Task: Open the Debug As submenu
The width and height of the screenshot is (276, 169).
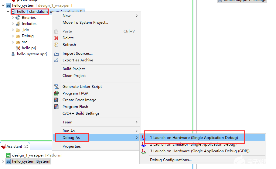Action: click(97, 138)
